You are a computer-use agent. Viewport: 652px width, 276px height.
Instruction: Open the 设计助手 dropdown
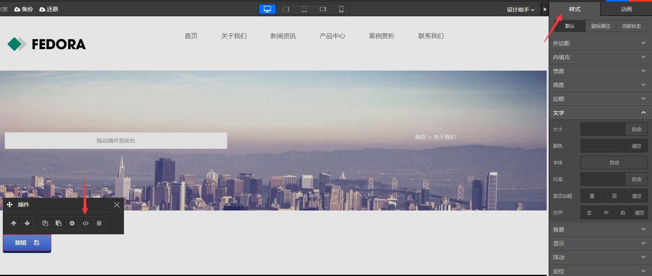520,10
